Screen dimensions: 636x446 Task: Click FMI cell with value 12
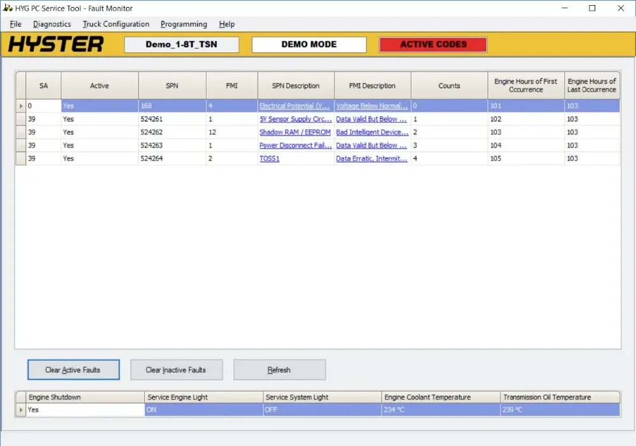[232, 132]
